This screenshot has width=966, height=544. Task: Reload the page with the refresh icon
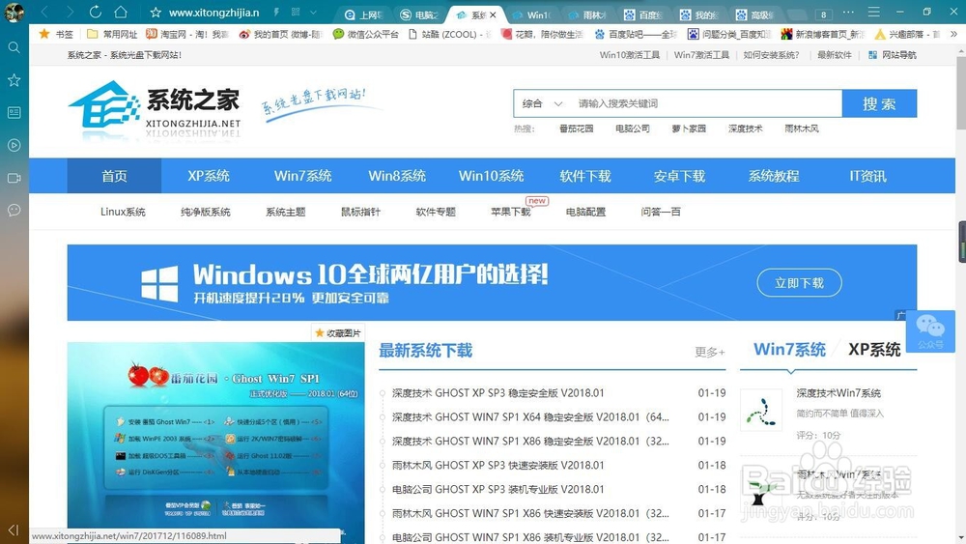tap(95, 12)
